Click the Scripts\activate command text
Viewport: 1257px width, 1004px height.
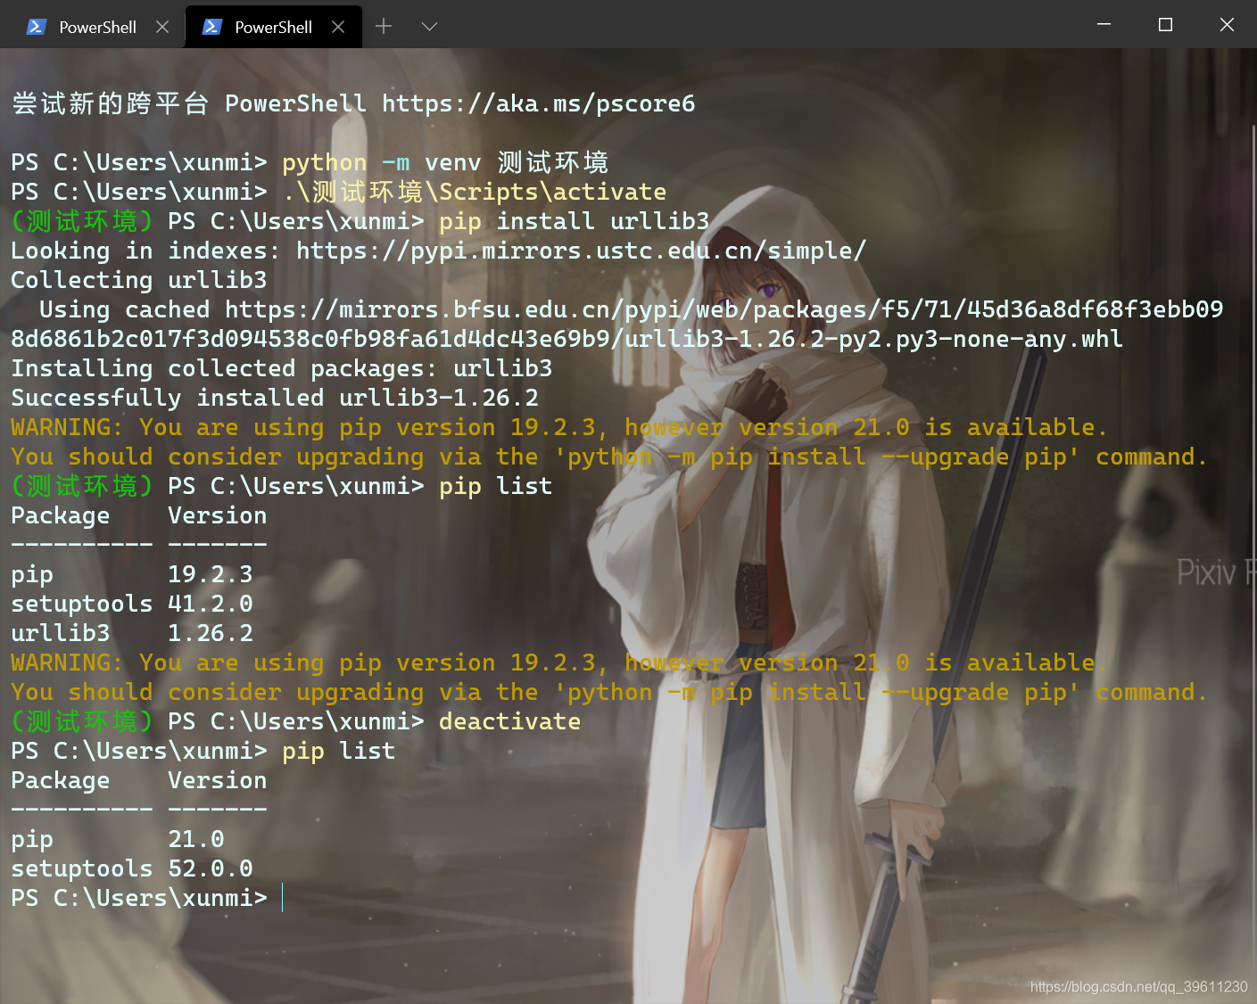[x=475, y=192]
